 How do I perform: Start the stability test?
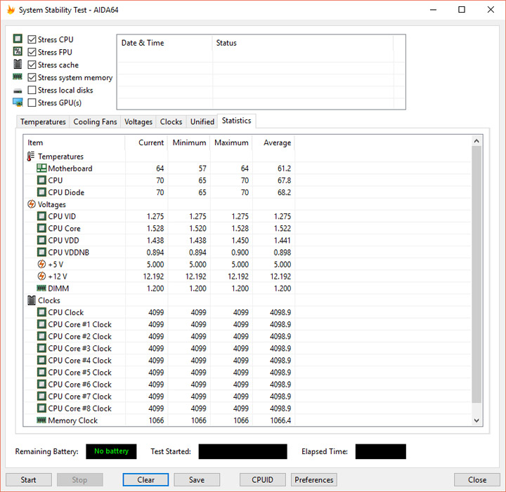click(28, 480)
